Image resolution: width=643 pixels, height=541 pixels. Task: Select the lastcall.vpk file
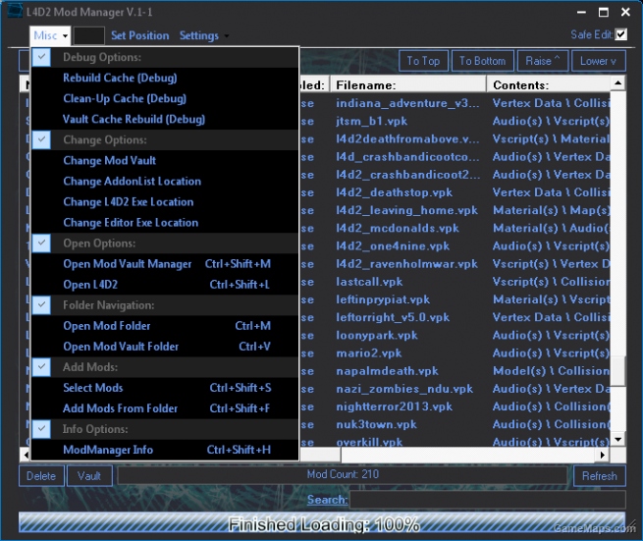point(369,282)
